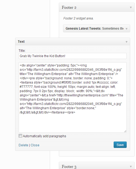Place cursor at closing pre tag line
136x169 pixels.
47,112
